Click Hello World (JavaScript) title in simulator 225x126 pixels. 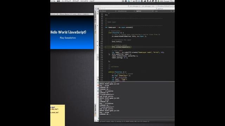(69, 32)
